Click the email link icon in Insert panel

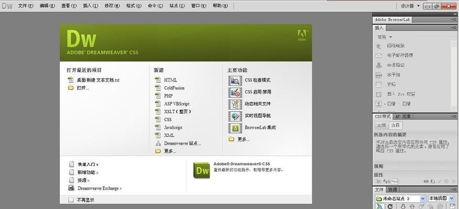[378, 55]
